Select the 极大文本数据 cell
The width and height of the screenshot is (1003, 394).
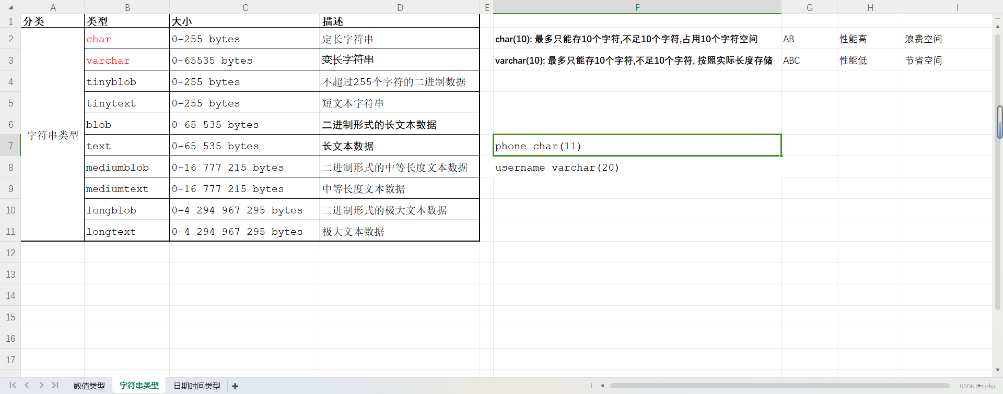[x=400, y=231]
